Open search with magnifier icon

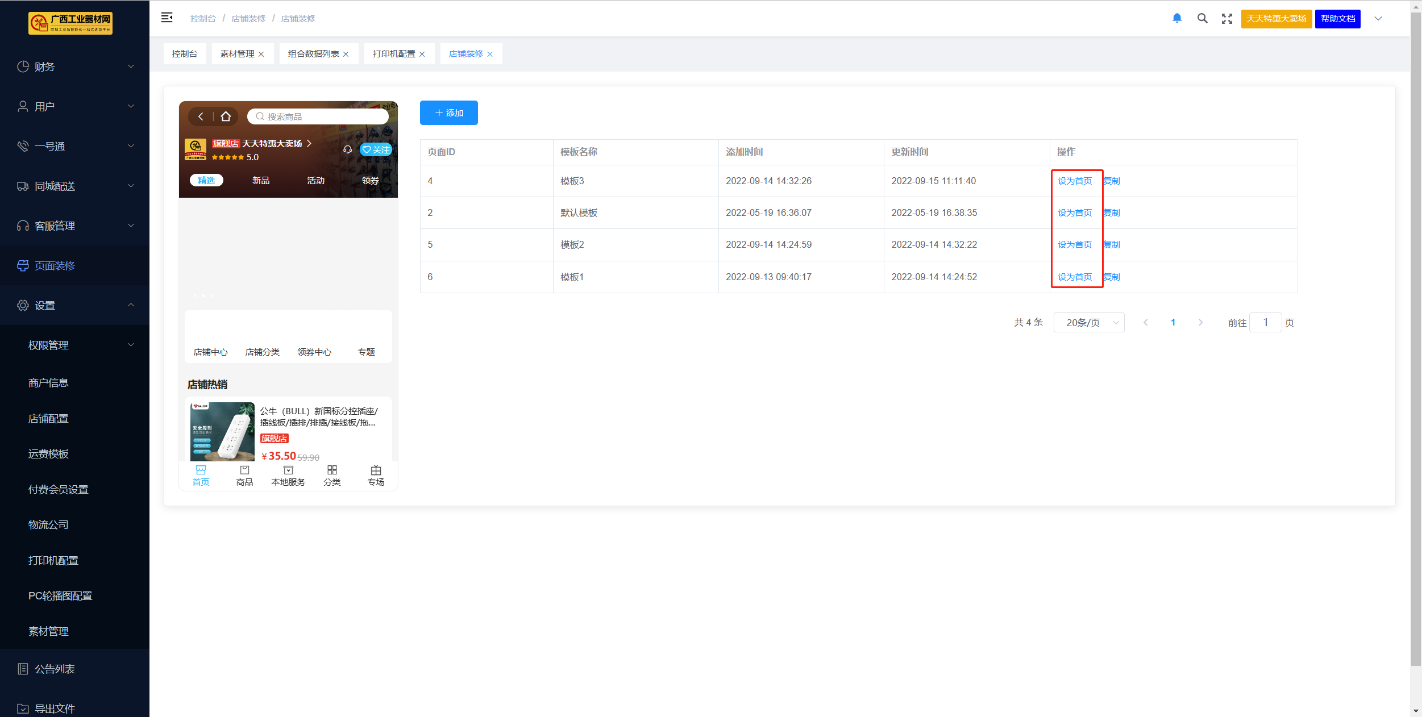1202,18
